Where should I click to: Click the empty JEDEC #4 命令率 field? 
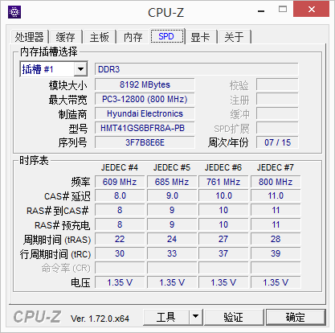click(120, 268)
